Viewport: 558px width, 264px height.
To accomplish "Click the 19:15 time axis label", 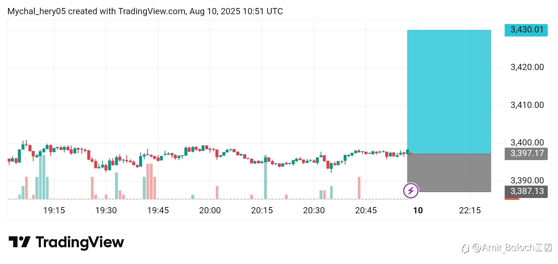I will click(x=54, y=210).
